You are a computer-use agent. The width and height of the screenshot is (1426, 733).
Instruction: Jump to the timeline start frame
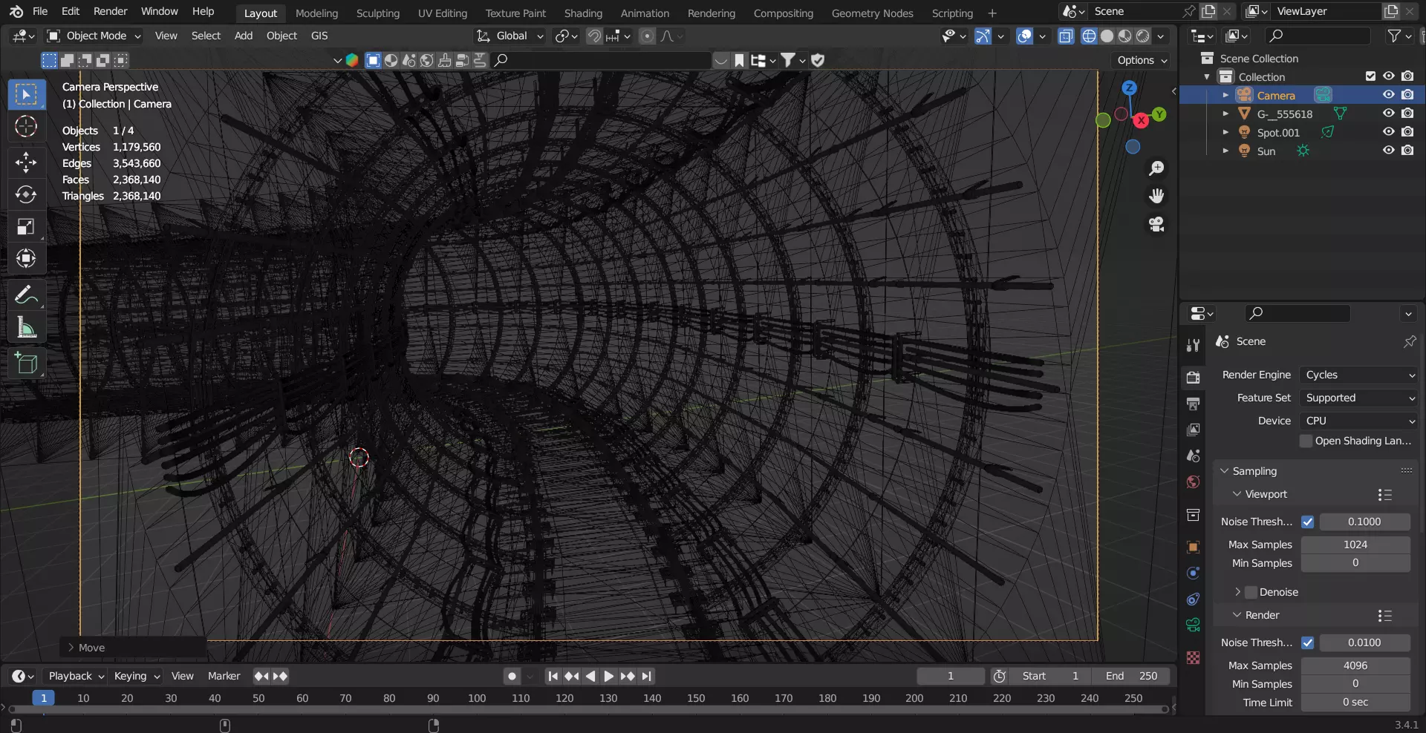553,676
